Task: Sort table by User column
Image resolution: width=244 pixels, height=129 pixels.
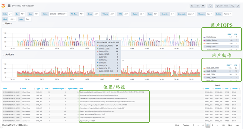Action: tap(24, 89)
